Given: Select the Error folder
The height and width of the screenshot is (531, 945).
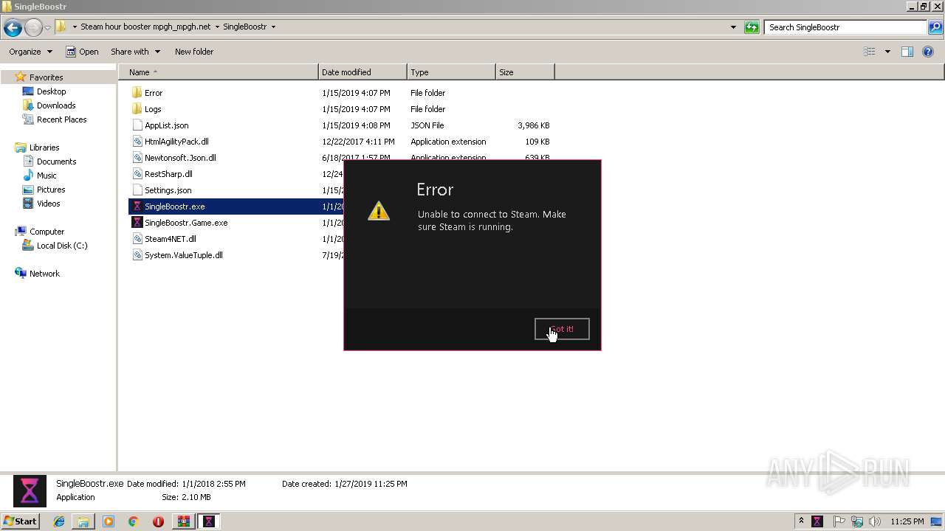Looking at the screenshot, I should [x=154, y=93].
